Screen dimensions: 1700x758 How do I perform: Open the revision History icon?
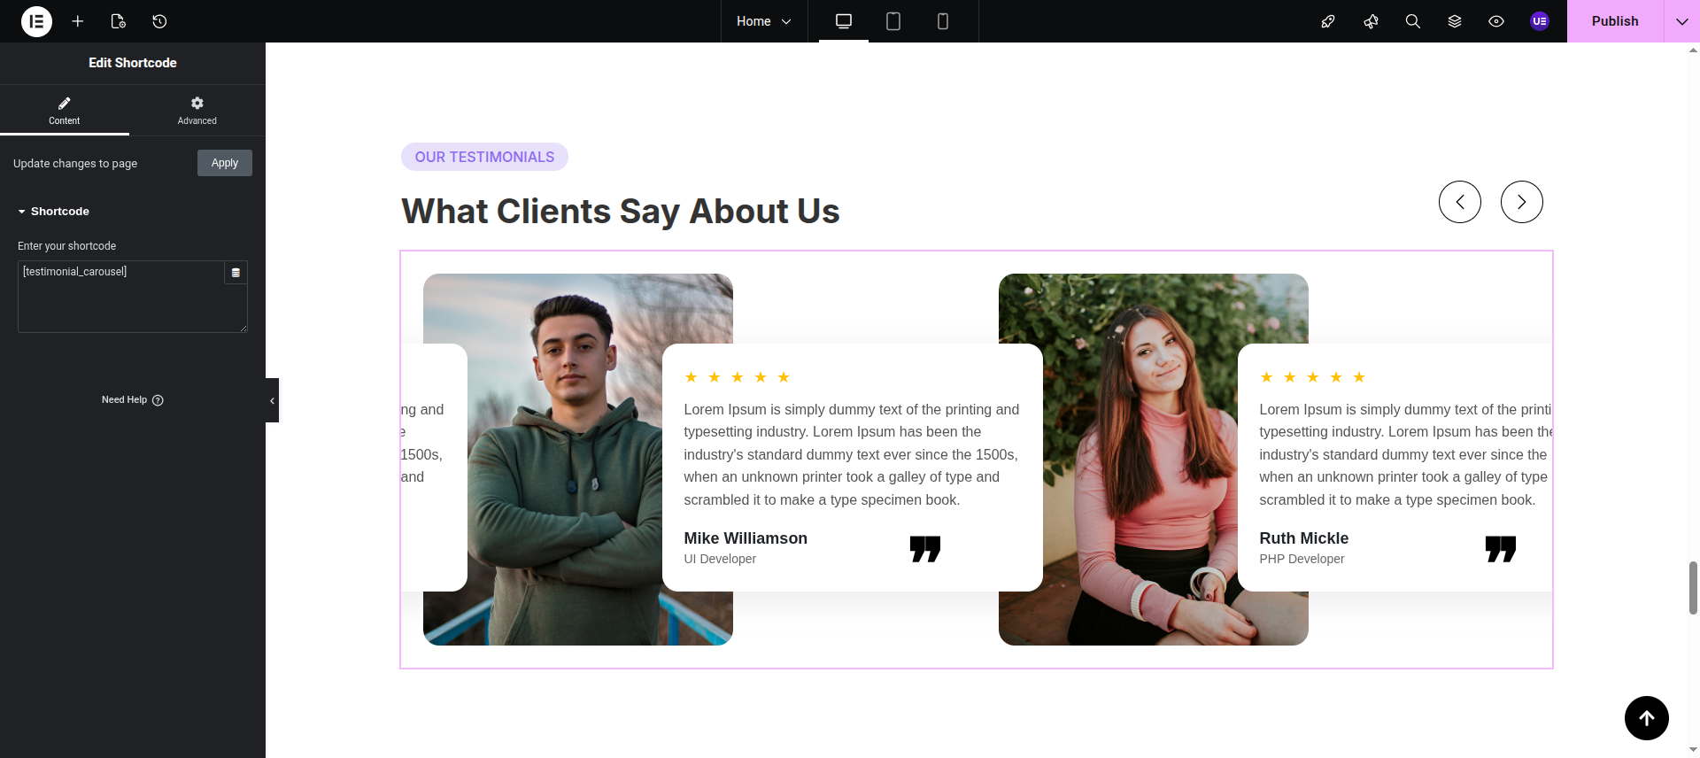(159, 21)
